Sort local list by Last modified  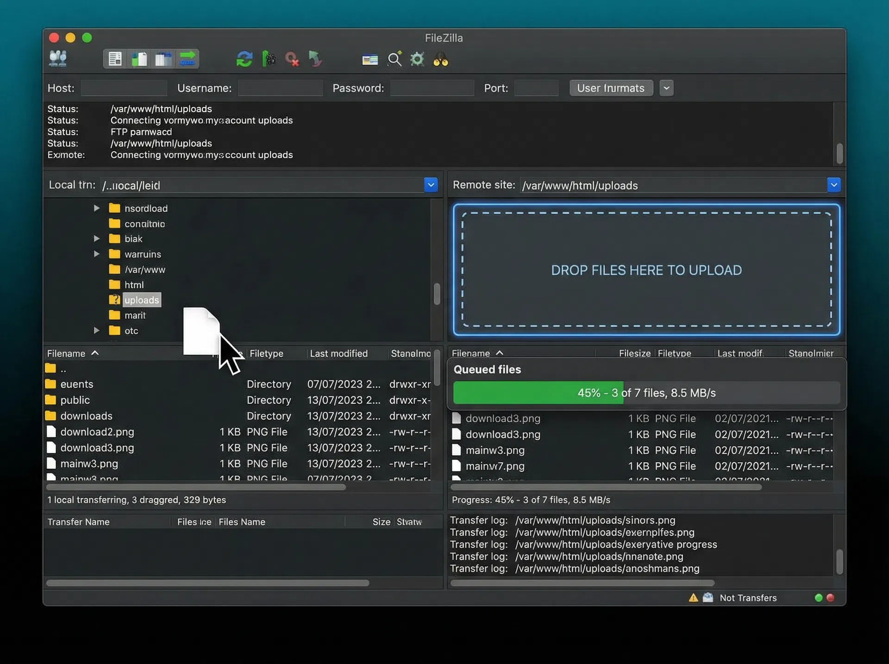[x=338, y=354]
